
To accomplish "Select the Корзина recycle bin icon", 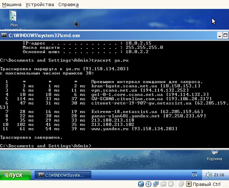I will [x=214, y=156].
